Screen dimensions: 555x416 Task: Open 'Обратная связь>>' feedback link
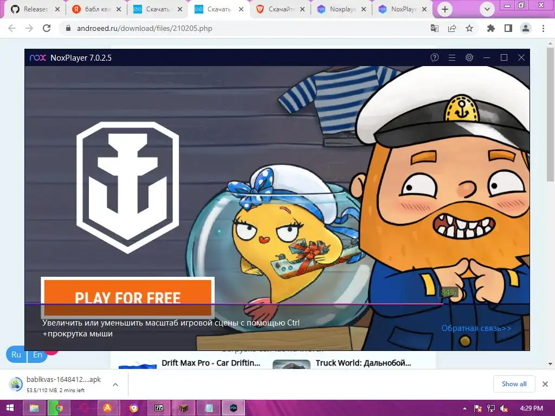point(476,328)
